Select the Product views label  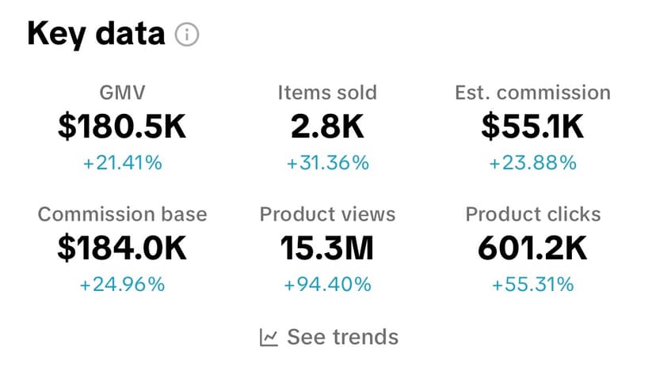click(327, 214)
